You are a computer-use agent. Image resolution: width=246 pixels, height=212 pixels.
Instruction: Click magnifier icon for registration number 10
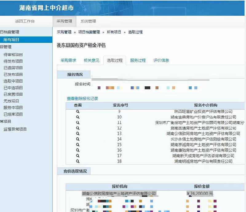[x=78, y=117]
